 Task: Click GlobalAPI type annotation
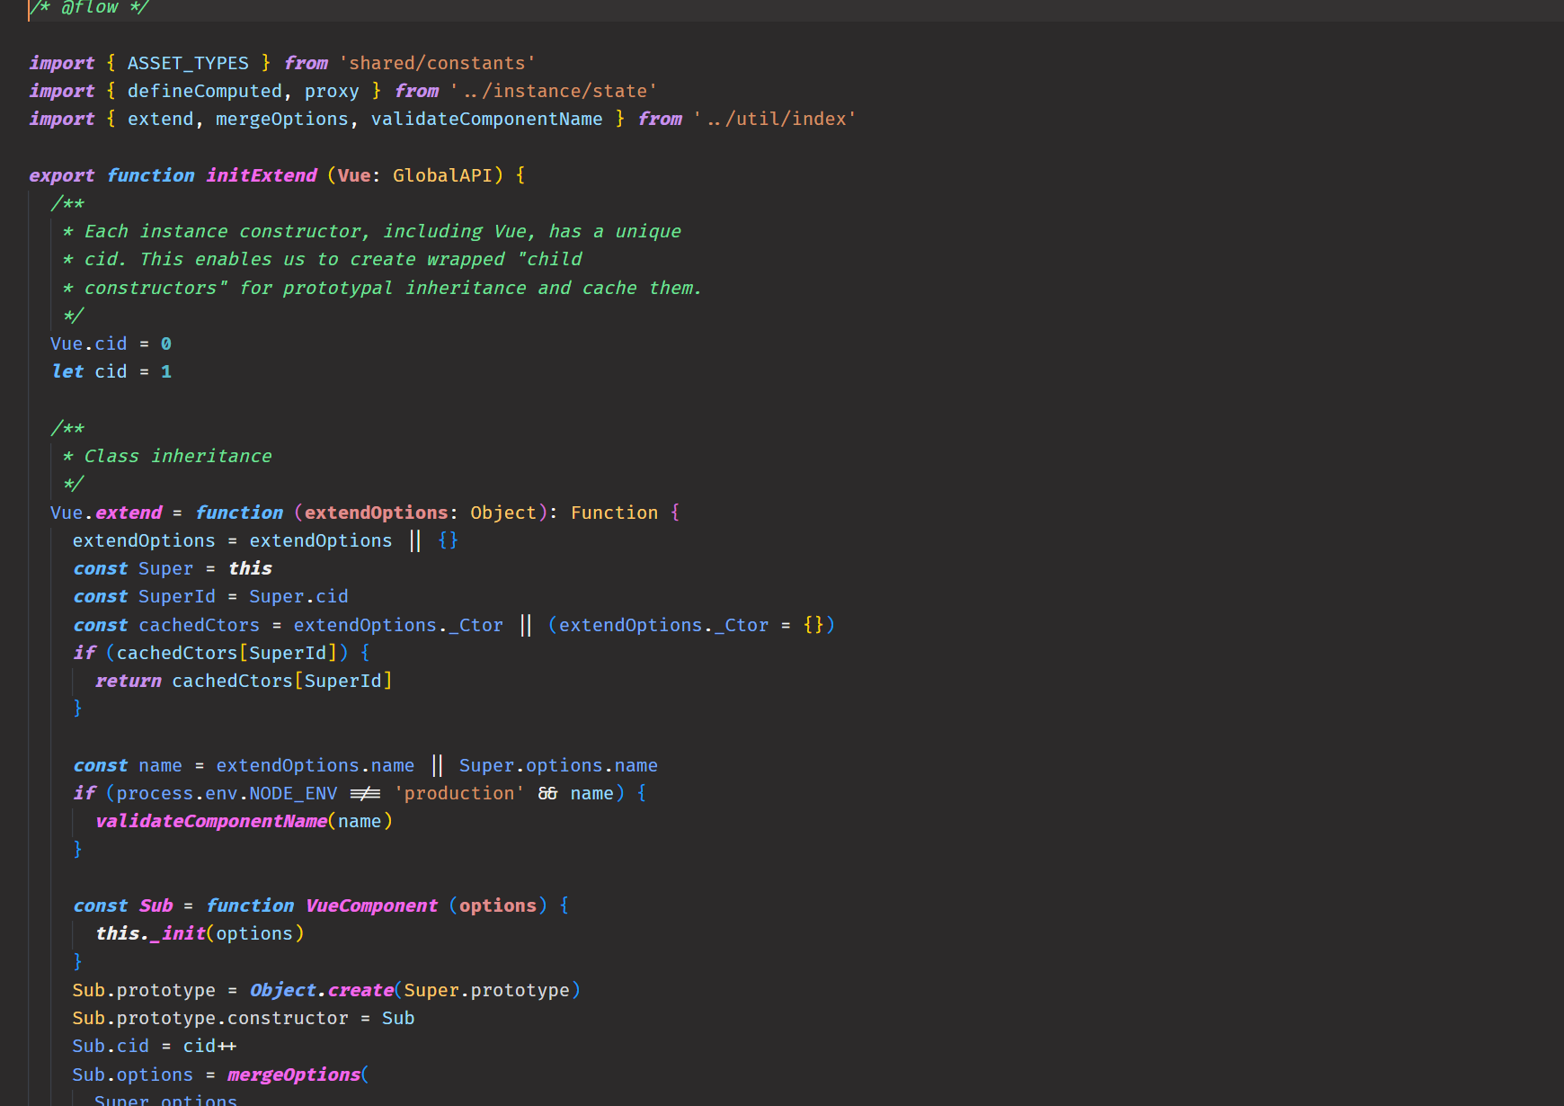pyautogui.click(x=442, y=175)
